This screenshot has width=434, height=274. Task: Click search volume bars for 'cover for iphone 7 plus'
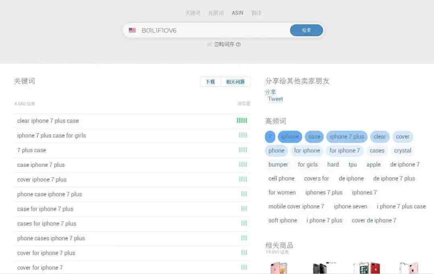point(244,252)
